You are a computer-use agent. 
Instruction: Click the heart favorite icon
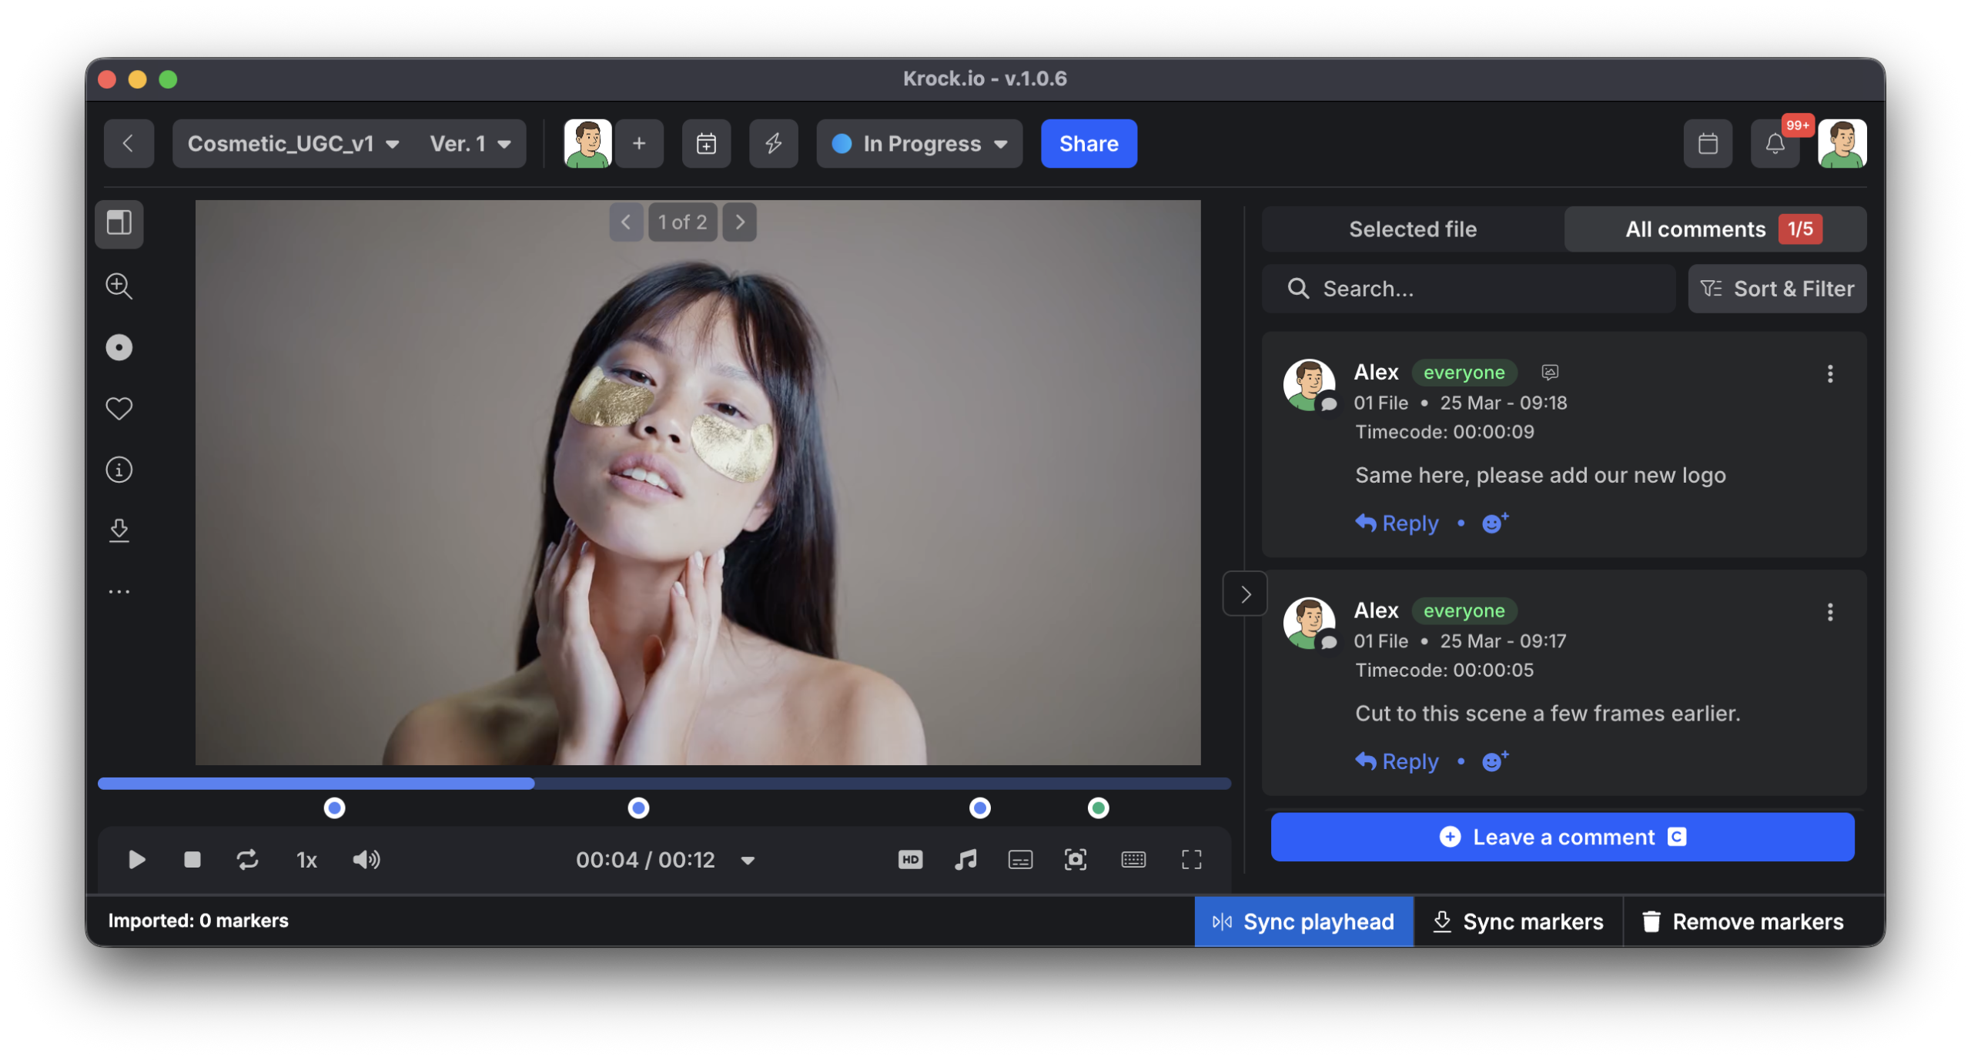pos(119,409)
